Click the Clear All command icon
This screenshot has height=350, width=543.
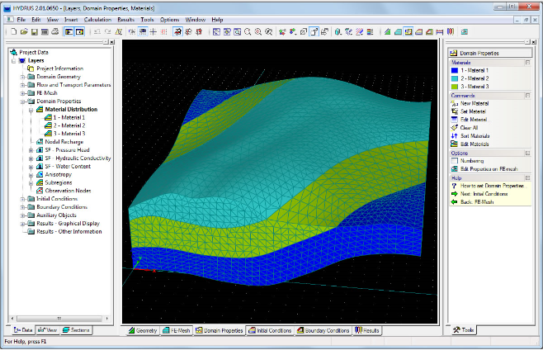coord(455,127)
